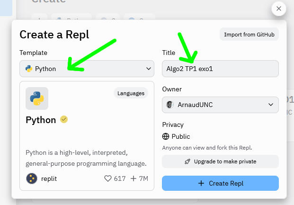Expand the Owner dropdown ArnaudUNC

click(220, 105)
